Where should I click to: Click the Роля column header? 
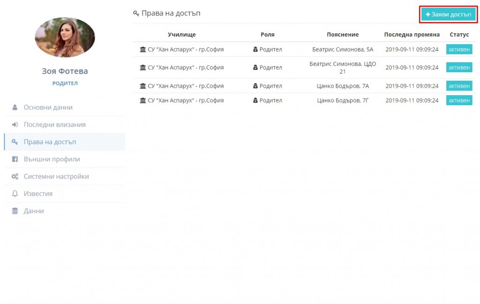point(268,35)
